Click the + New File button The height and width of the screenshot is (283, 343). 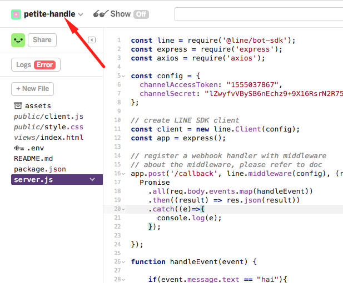[32, 89]
